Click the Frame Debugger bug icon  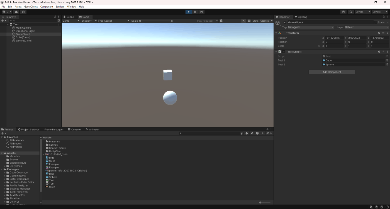point(221,21)
